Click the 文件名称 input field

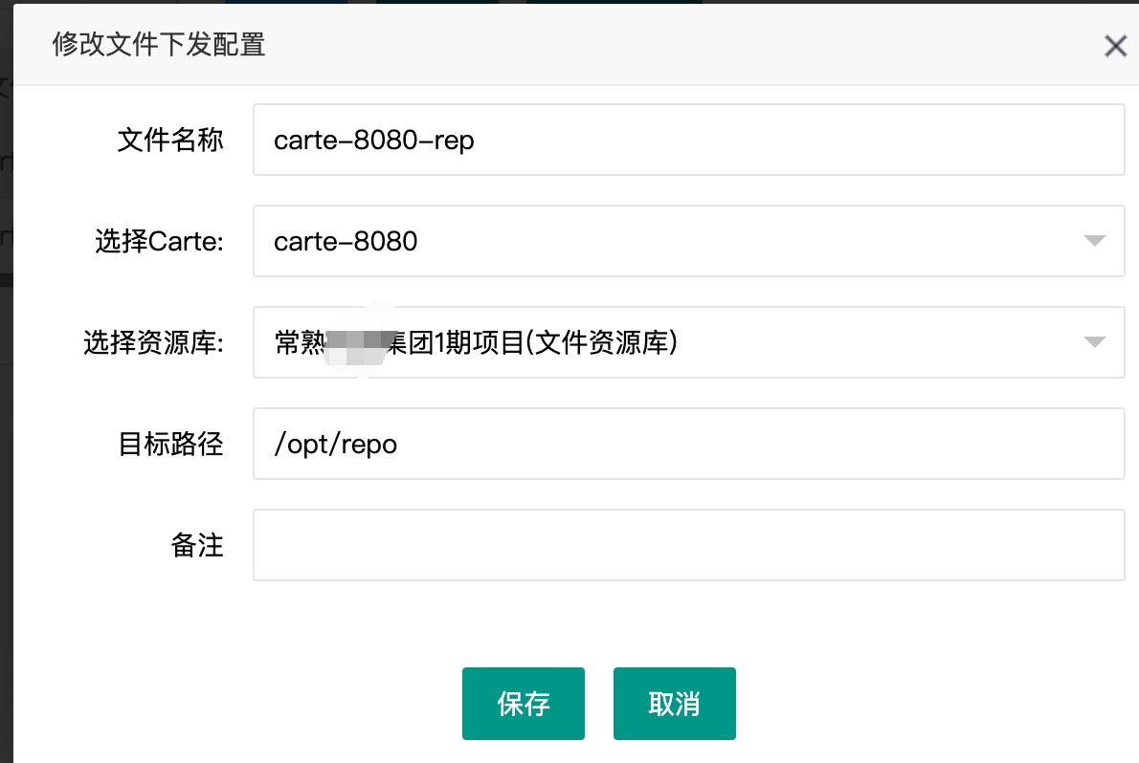[688, 140]
